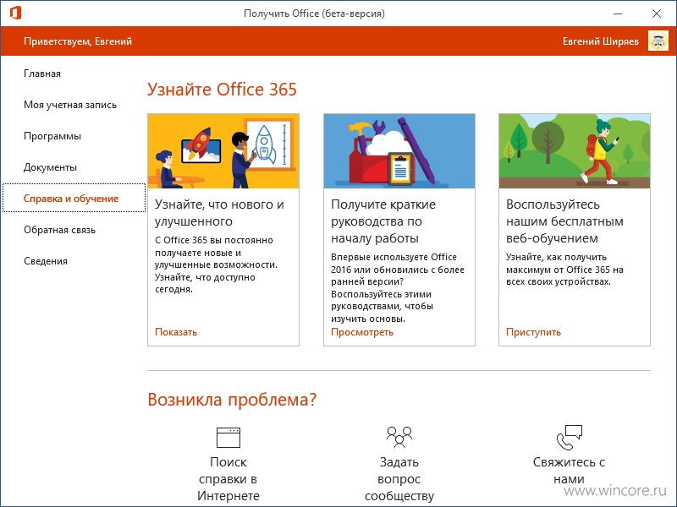The image size is (677, 507).
Task: Minimize the Получить Office window
Action: pos(618,14)
